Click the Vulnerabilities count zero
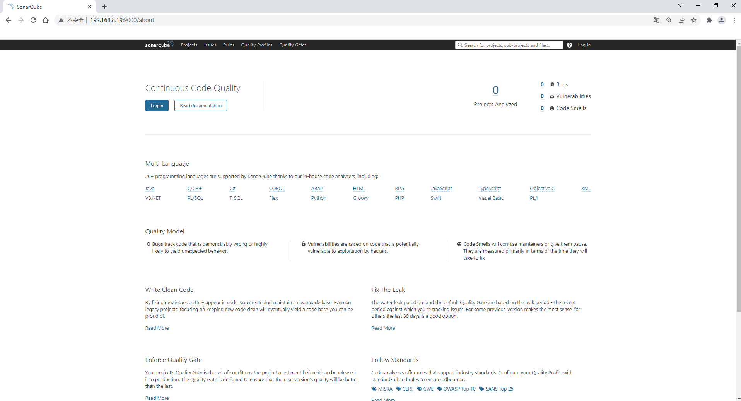Viewport: 741px width, 401px height. (x=542, y=96)
